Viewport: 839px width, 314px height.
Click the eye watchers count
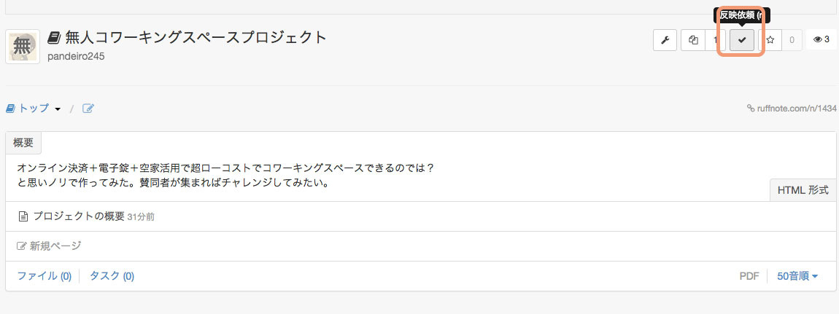click(821, 40)
